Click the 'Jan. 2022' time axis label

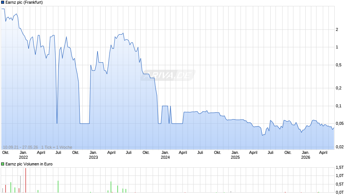coord(23,155)
